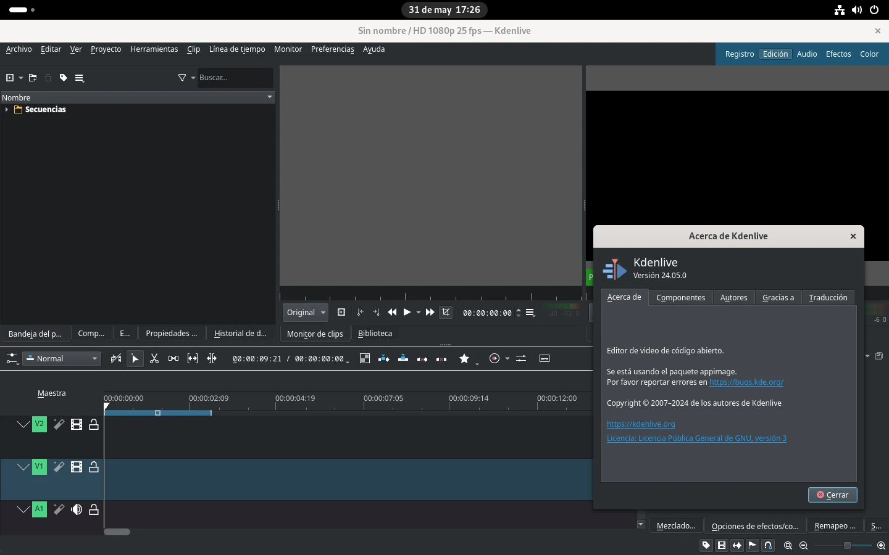Open filter dropdown arrow in project bin
Viewport: 889px width, 555px height.
193,78
